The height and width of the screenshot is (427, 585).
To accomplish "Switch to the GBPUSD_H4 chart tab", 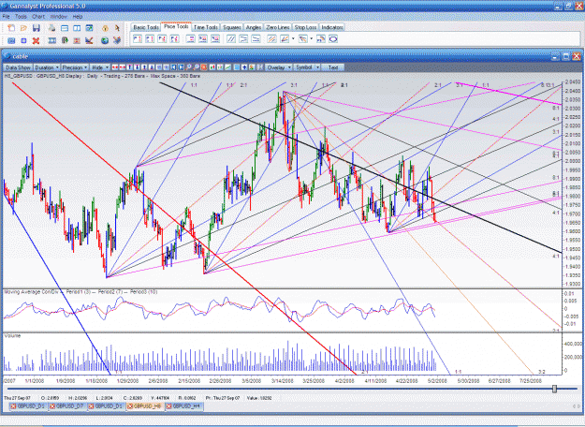I will (184, 406).
